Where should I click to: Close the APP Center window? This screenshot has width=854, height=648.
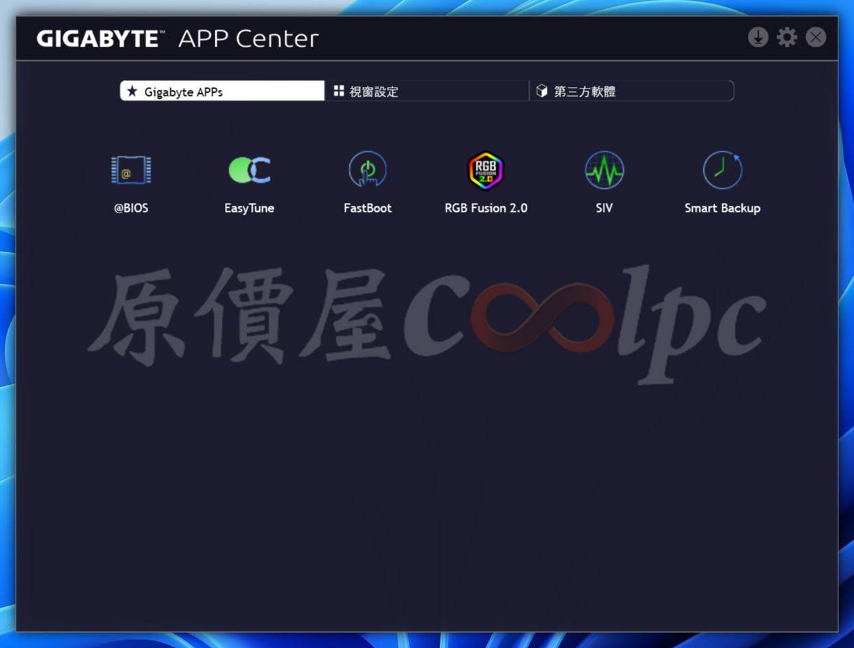click(x=816, y=37)
